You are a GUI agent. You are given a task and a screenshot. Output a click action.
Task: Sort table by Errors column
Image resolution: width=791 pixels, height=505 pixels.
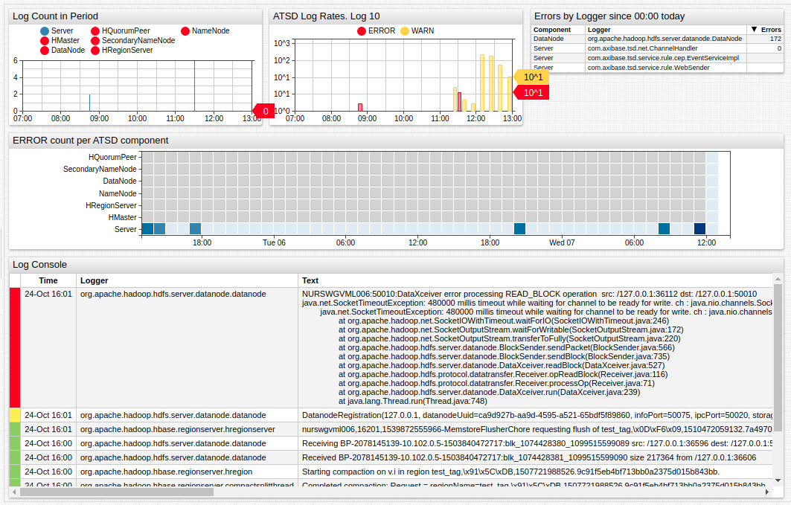(x=765, y=30)
